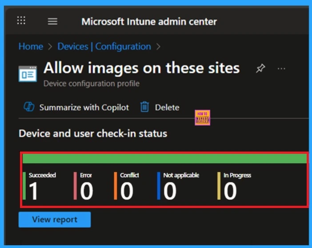Select the In Progress count of 0
This screenshot has width=312, height=248.
tap(230, 191)
